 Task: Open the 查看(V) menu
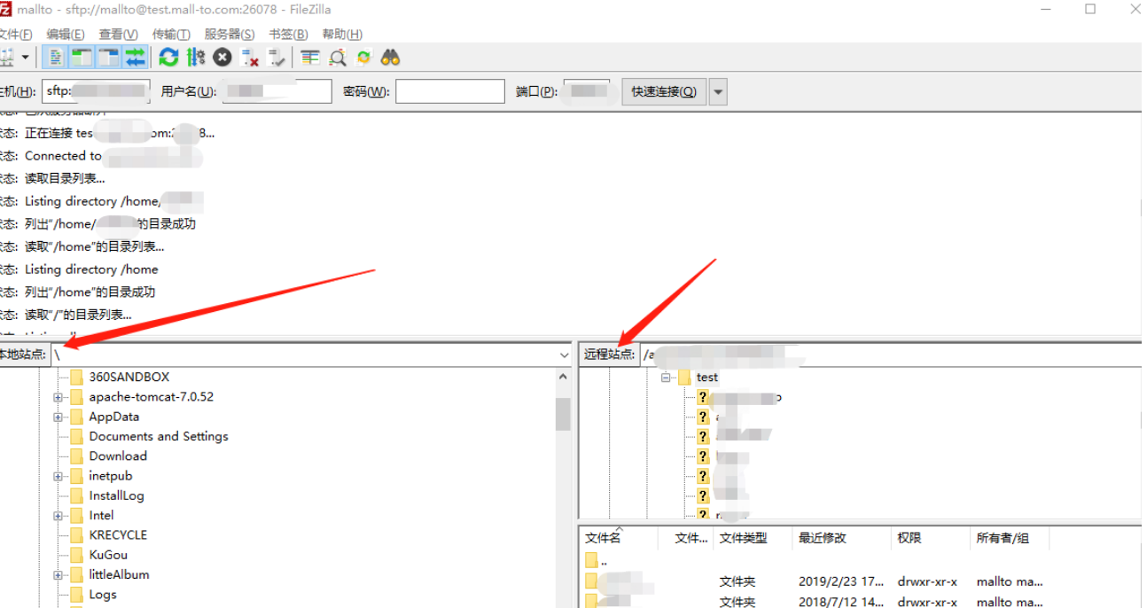118,35
